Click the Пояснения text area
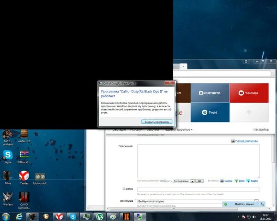Viewport: 277px width, 221px height. (x=199, y=161)
